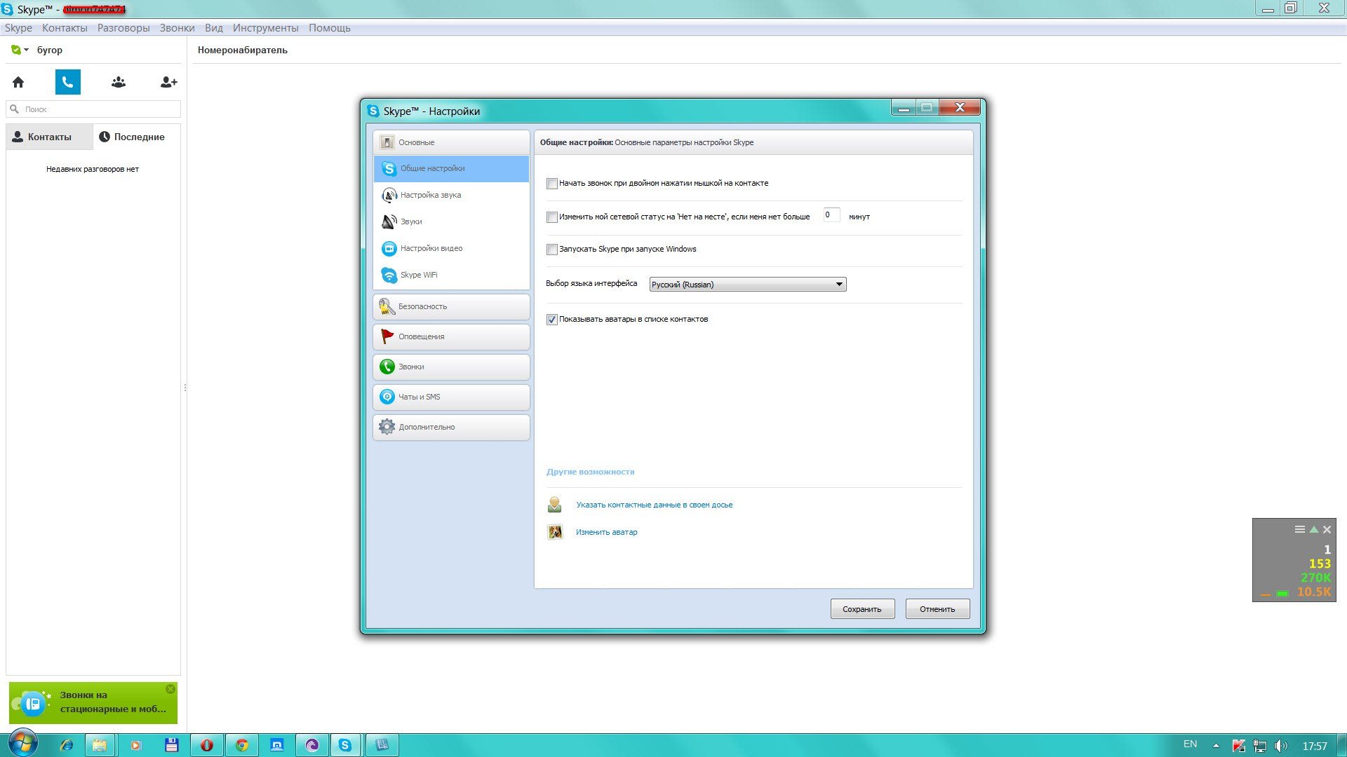Open the Skype menu
Viewport: 1347px width, 757px height.
click(x=18, y=28)
